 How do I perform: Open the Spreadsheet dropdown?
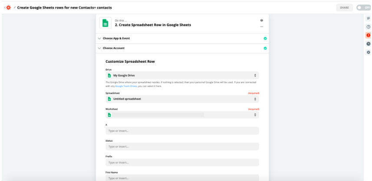pyautogui.click(x=182, y=99)
